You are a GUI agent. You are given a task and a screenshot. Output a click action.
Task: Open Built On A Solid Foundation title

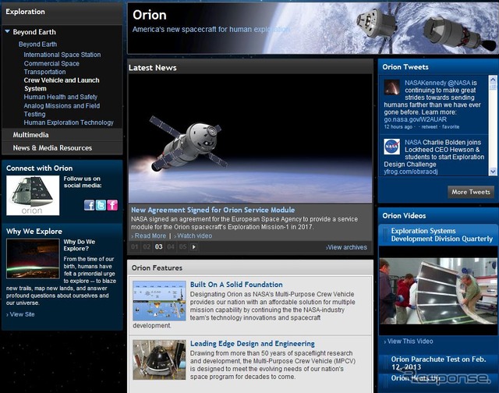click(236, 285)
